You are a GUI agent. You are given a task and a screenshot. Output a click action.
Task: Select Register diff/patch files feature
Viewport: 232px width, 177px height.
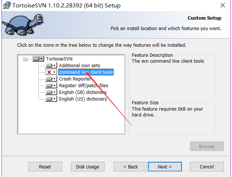click(x=84, y=85)
